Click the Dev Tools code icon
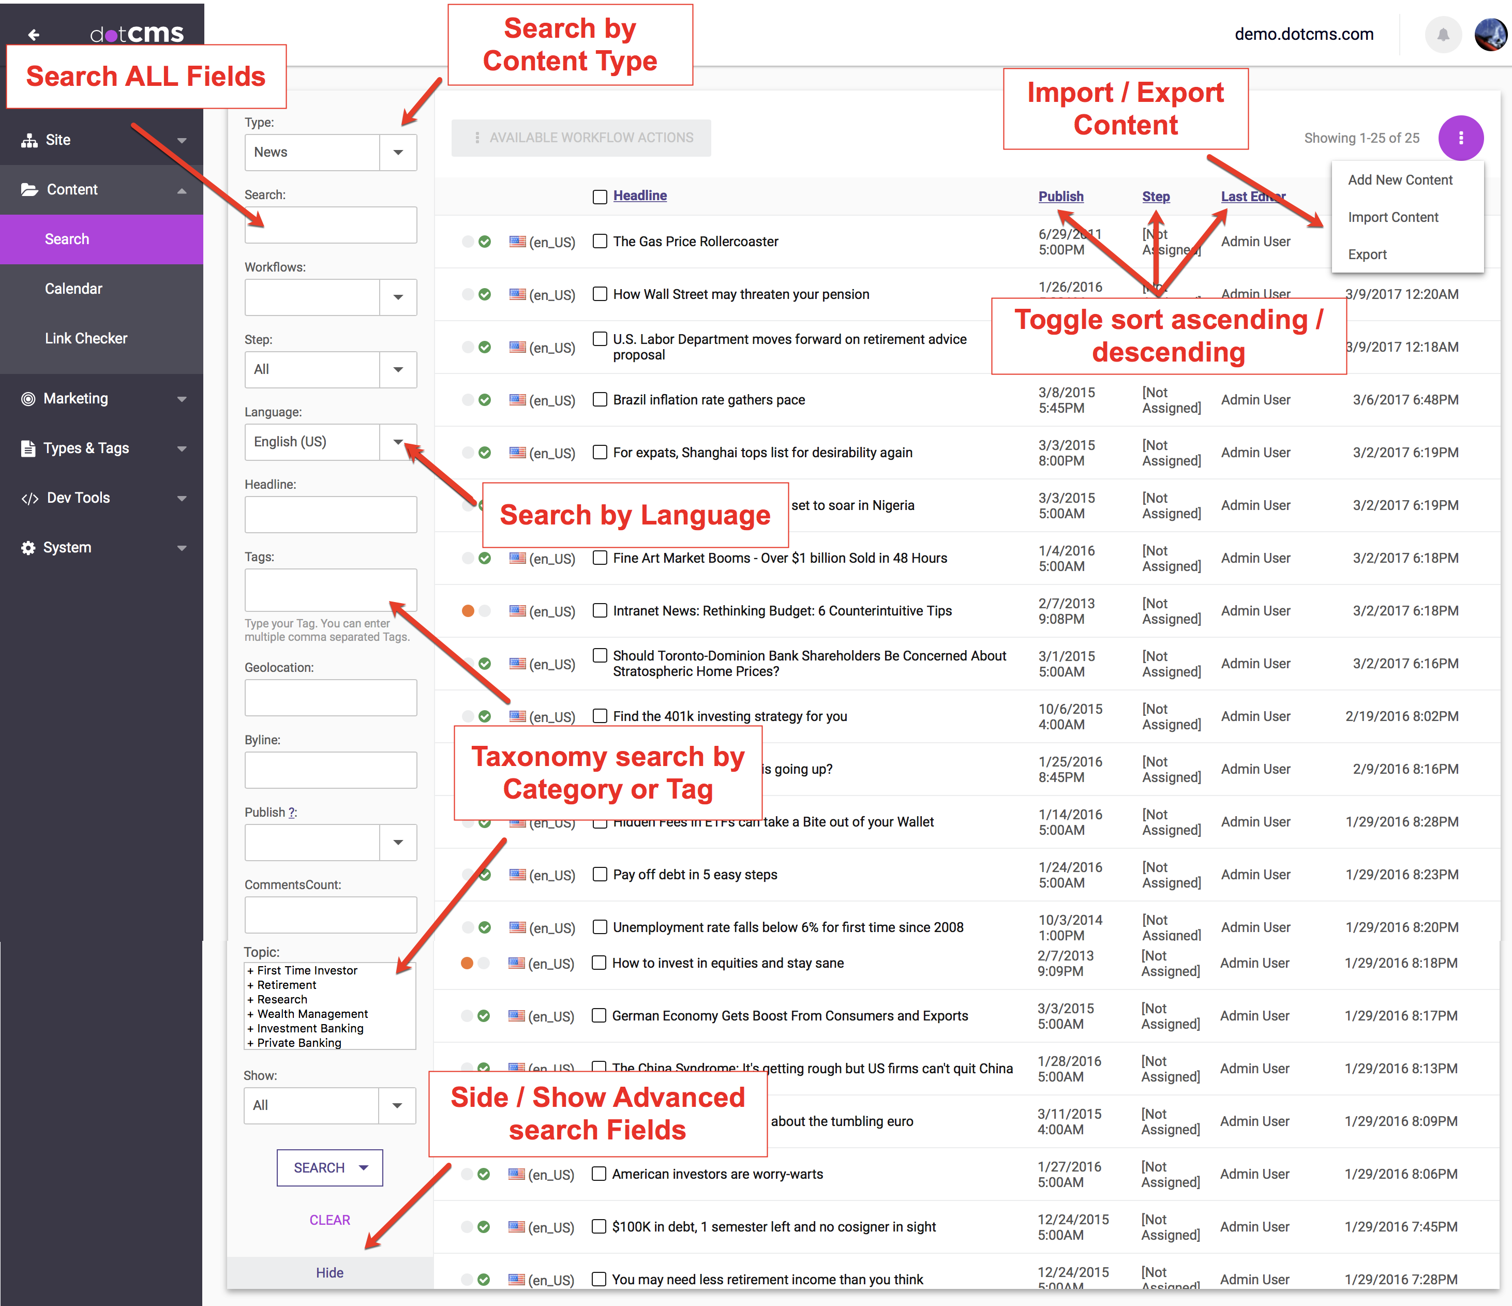Viewport: 1512px width, 1306px height. (x=29, y=498)
